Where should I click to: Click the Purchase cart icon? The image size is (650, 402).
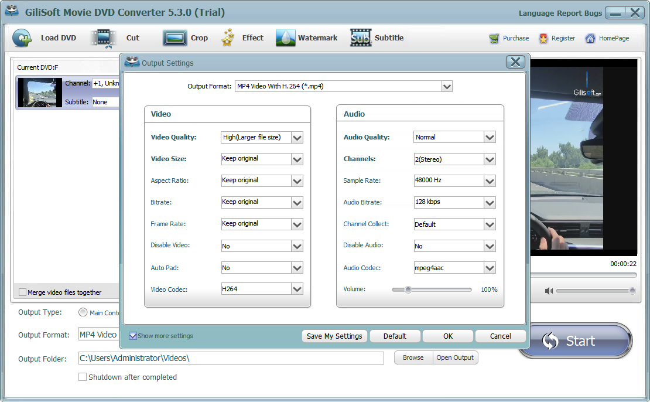point(494,39)
